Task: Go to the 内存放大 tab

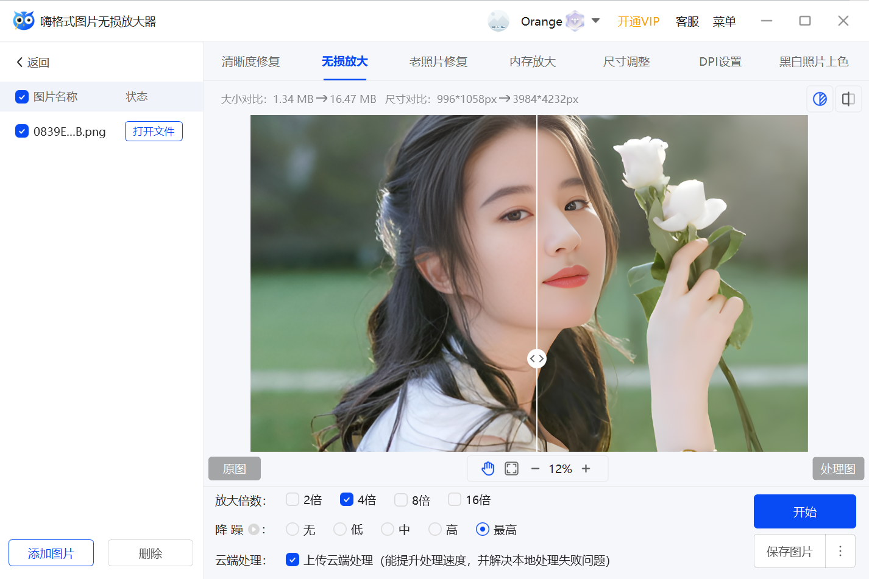Action: click(533, 61)
